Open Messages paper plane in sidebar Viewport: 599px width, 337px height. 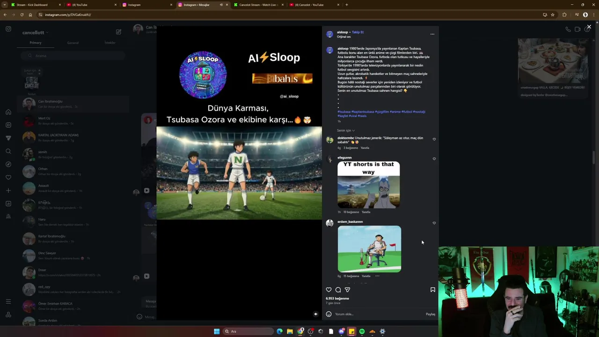pos(8,138)
